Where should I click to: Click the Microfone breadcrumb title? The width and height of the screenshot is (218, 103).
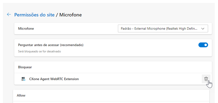(71, 15)
